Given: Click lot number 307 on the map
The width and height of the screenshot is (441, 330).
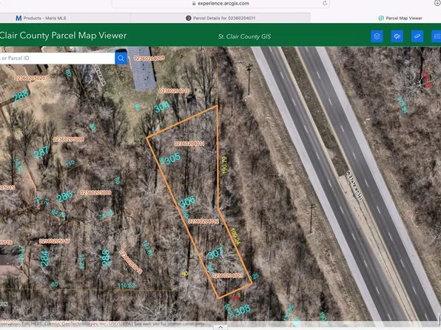Looking at the screenshot, I should [x=215, y=253].
